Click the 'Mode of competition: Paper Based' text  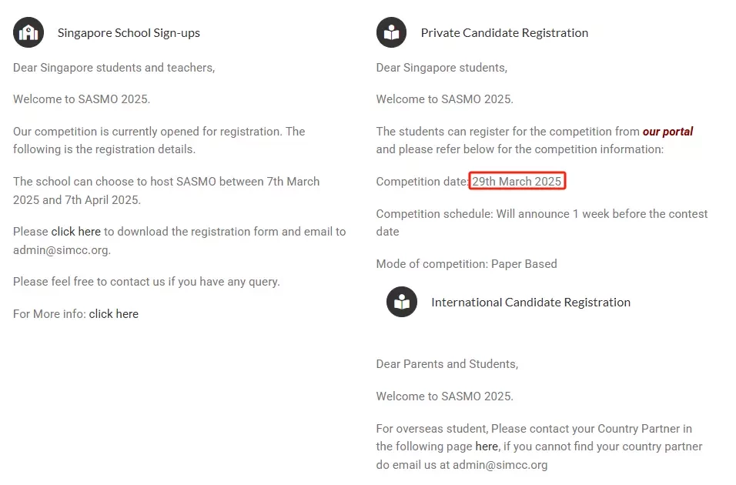[x=467, y=264]
